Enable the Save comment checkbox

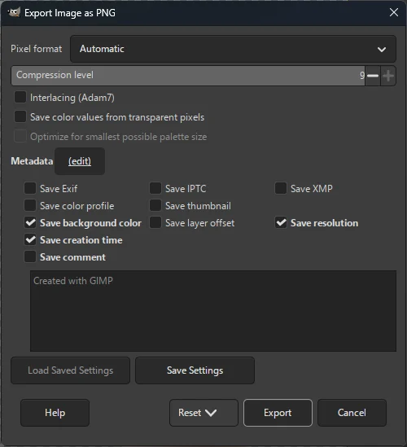[x=30, y=256]
